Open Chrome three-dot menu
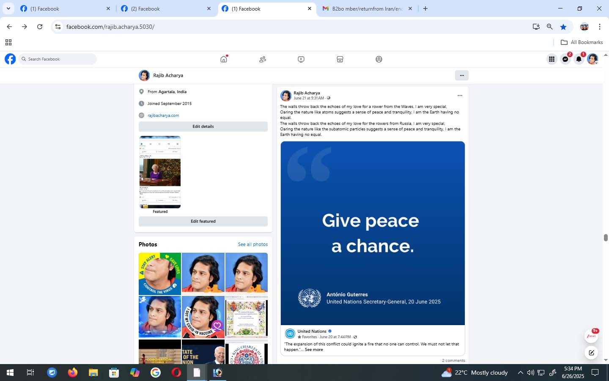 [600, 27]
